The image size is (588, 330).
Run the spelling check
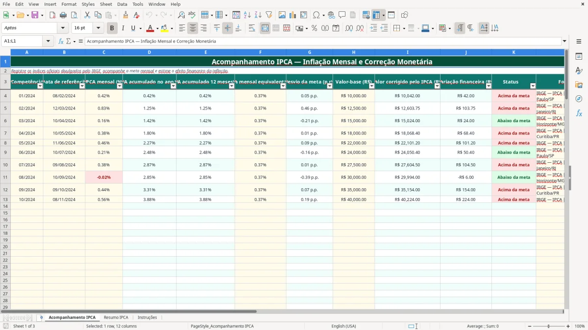(x=192, y=15)
